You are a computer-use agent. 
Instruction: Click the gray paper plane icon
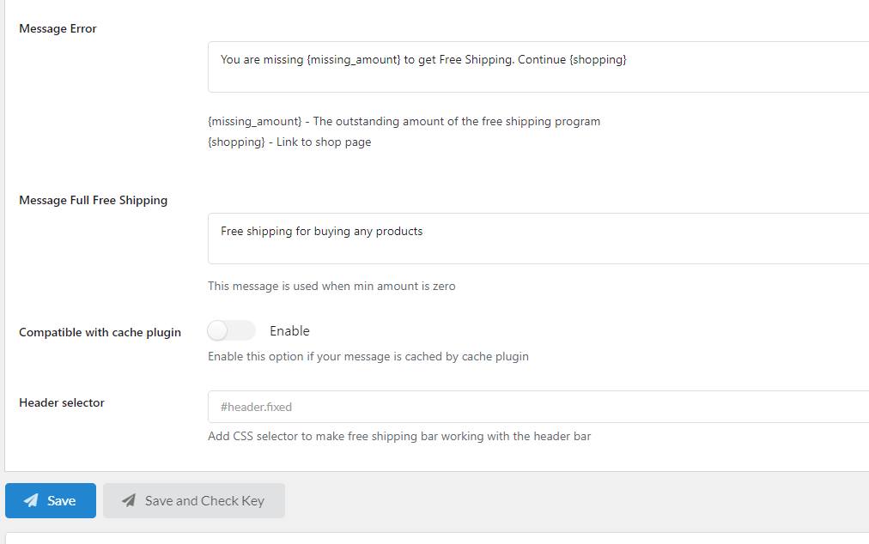[x=129, y=500]
